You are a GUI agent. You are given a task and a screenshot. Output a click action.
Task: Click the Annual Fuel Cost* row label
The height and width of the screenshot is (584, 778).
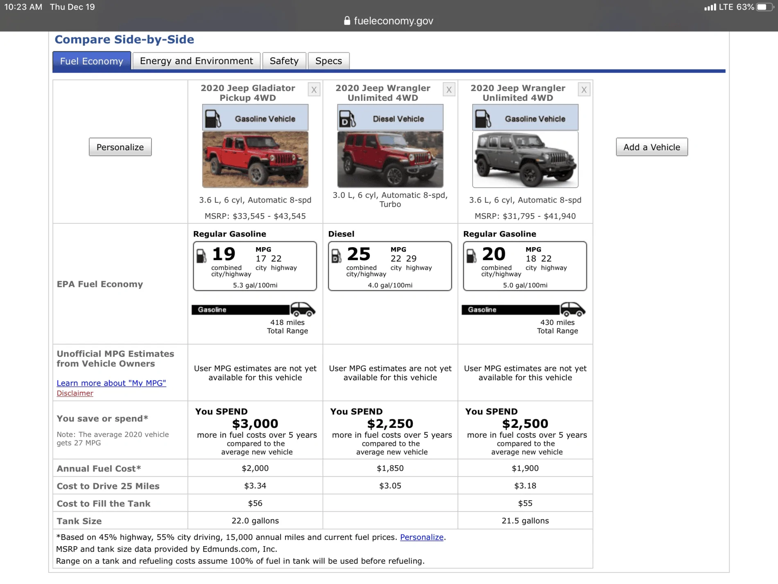point(99,469)
